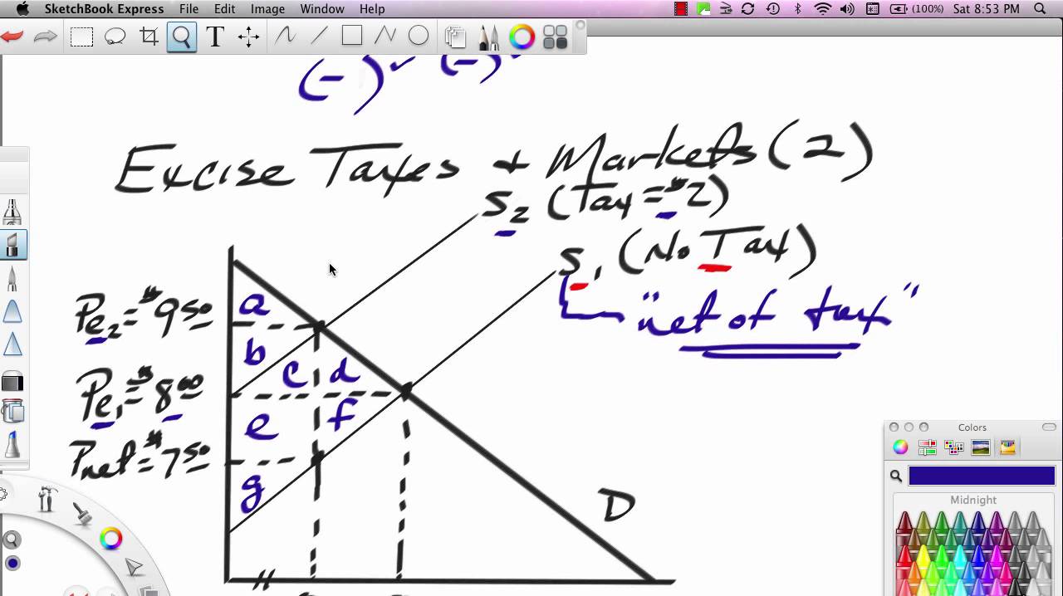Choose the rectangle shape tool
This screenshot has width=1063, height=596.
point(352,36)
